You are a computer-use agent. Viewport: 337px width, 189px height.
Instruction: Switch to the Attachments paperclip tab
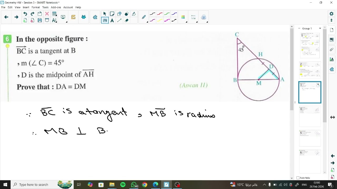pyautogui.click(x=332, y=50)
